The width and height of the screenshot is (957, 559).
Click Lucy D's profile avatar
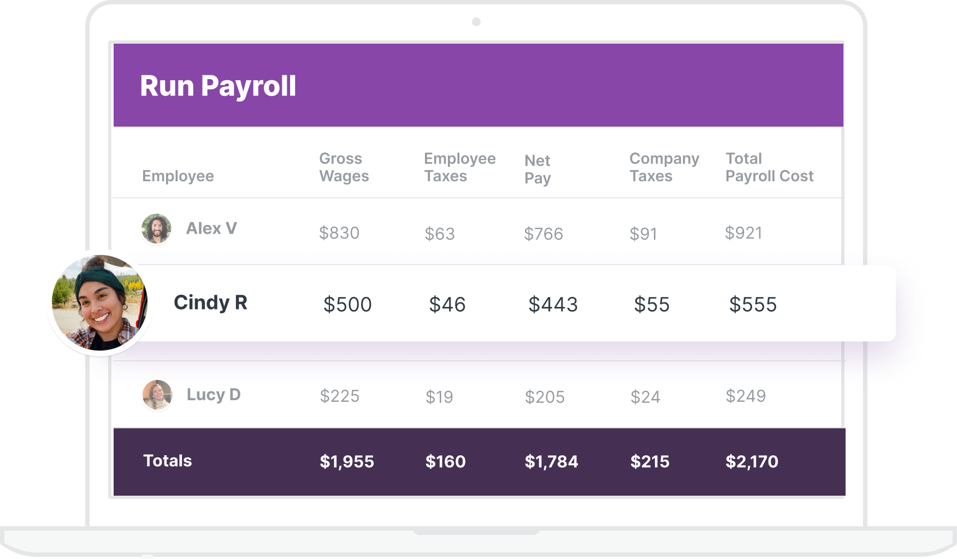tap(157, 395)
